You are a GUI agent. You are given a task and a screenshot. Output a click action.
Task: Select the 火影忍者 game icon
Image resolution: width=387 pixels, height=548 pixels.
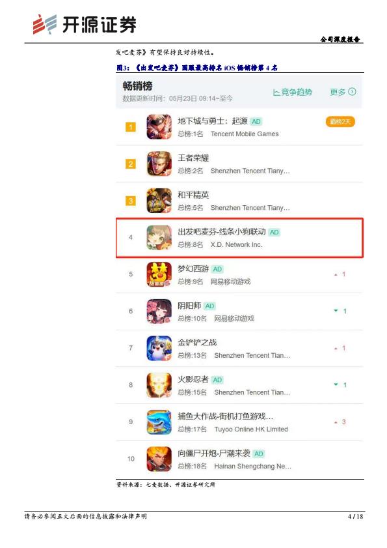pos(159,385)
